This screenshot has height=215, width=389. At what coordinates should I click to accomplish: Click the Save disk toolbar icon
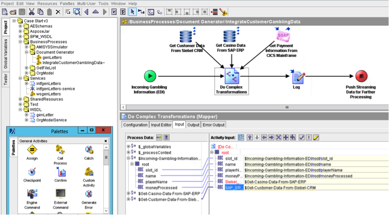point(22,12)
